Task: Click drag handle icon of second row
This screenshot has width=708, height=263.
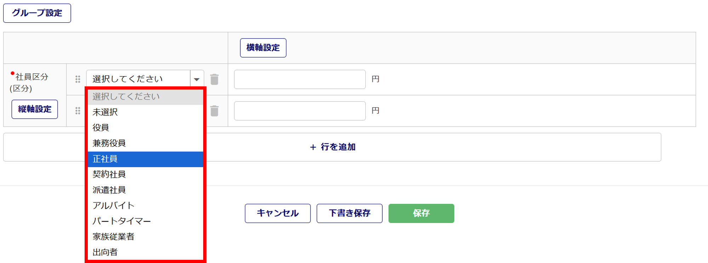Action: [x=78, y=111]
